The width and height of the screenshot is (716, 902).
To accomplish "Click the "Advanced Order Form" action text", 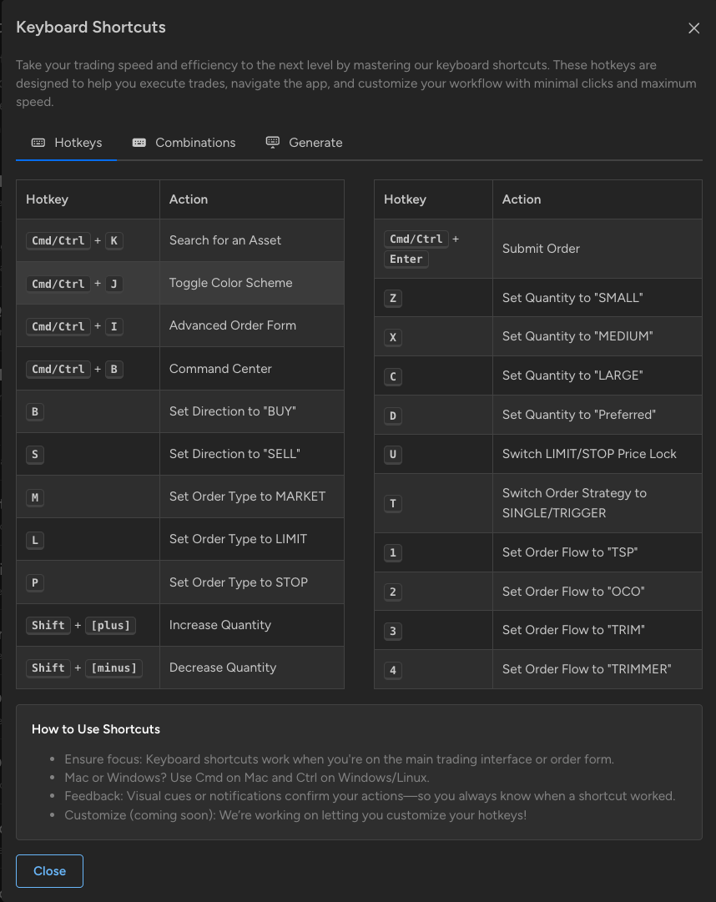I will 232,325.
